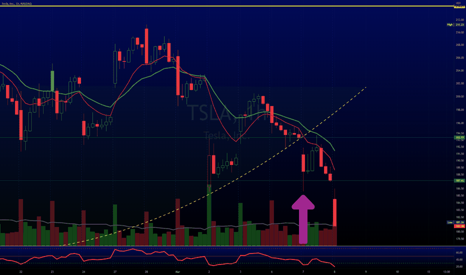Click the tall green volume bar on March 2
The image size is (466, 275).
coord(209,215)
